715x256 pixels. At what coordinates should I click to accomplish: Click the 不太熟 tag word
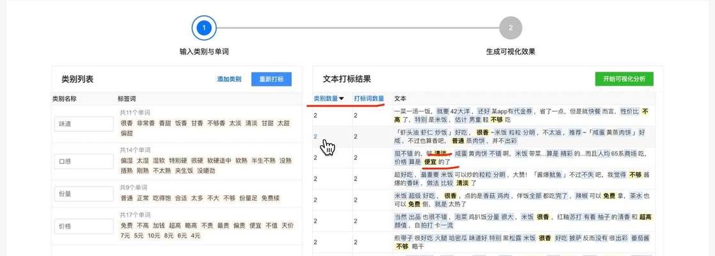click(162, 171)
